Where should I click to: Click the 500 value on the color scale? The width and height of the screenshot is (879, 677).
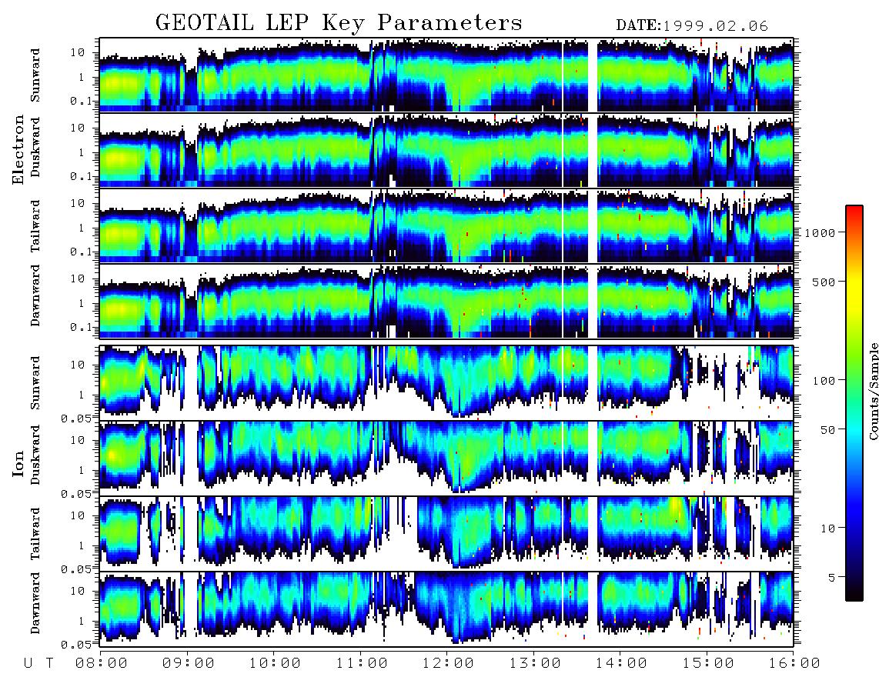coord(824,282)
